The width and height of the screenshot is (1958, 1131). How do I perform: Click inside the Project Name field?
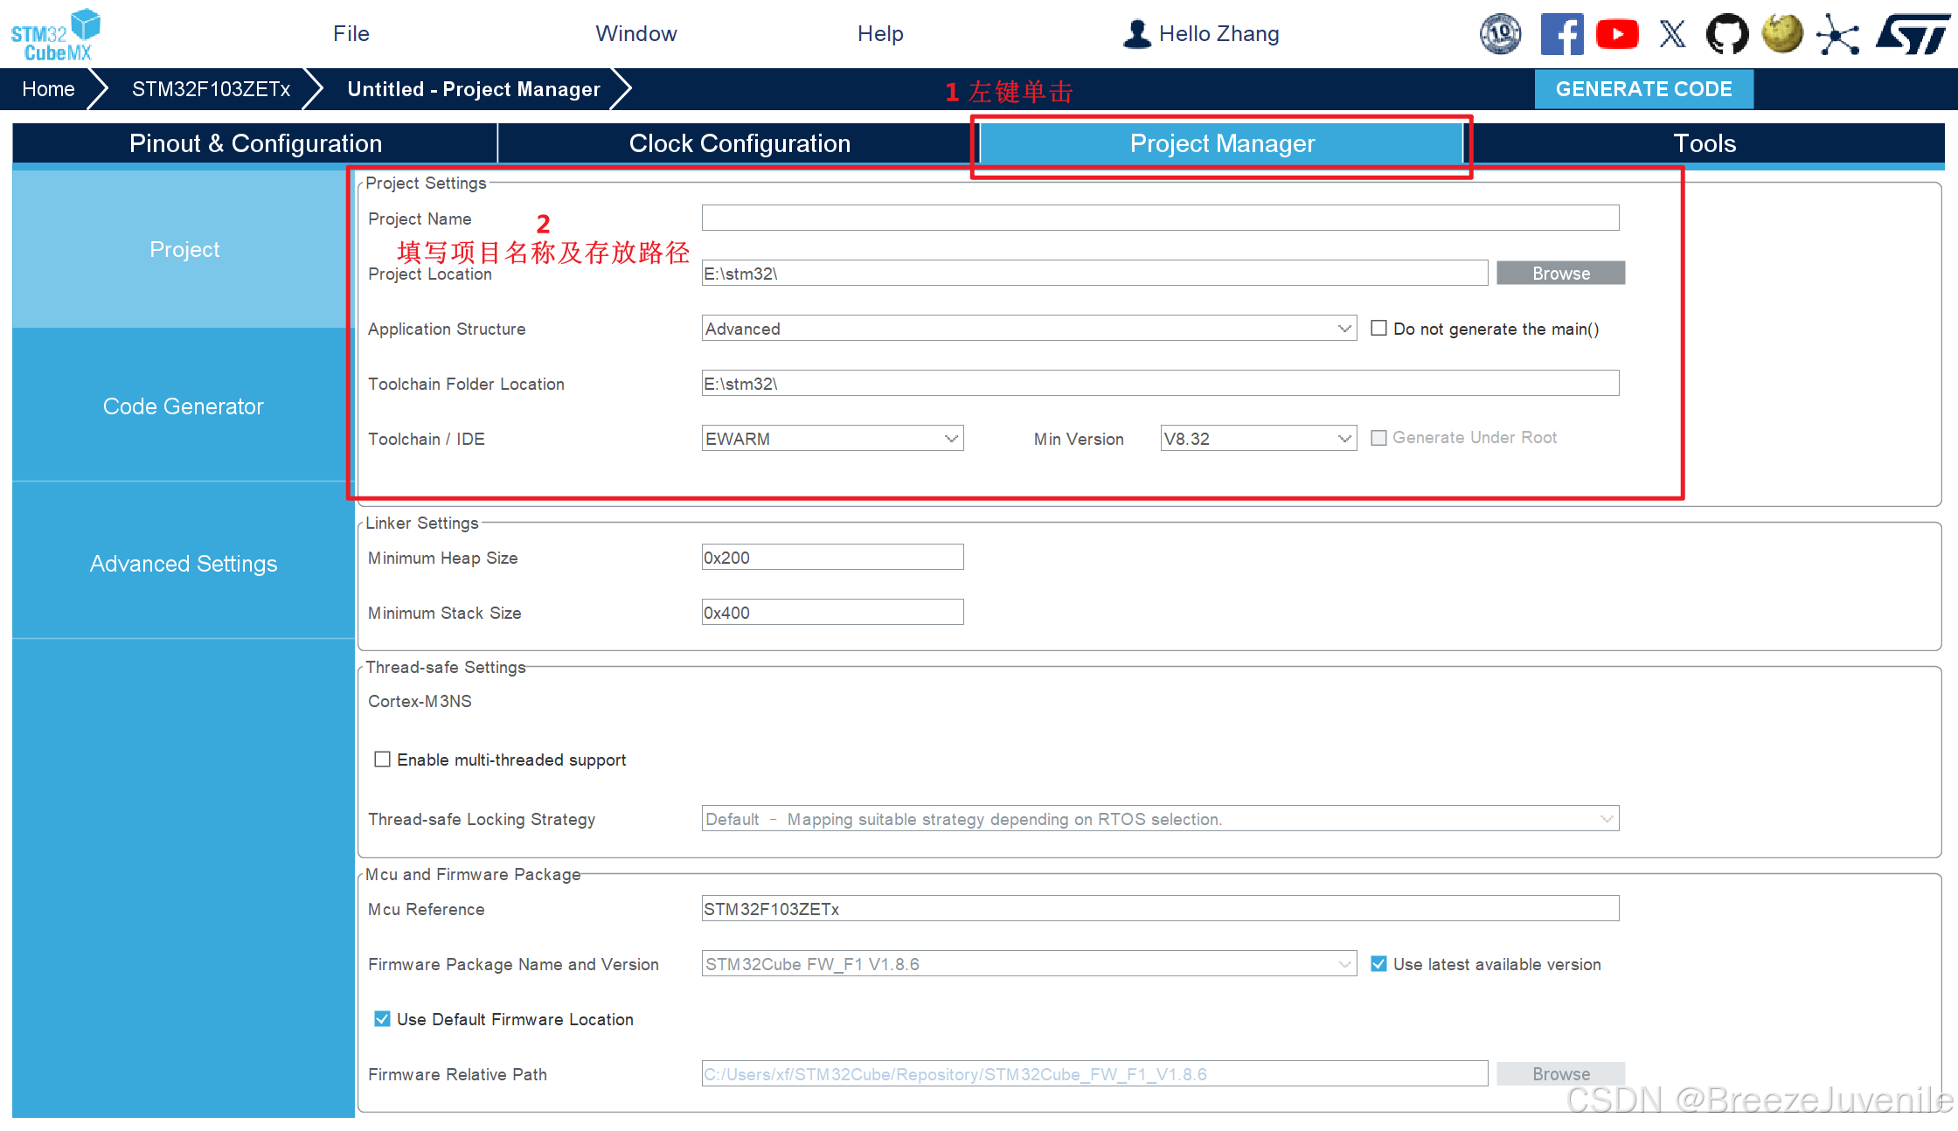[x=1159, y=219]
